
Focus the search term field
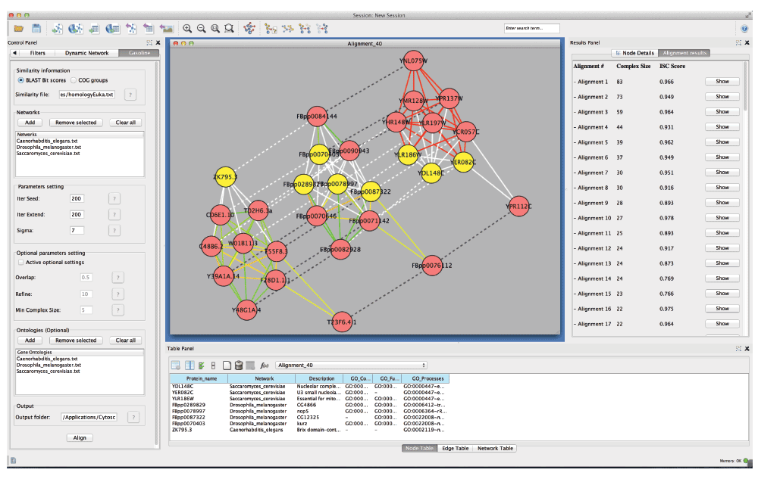point(532,29)
